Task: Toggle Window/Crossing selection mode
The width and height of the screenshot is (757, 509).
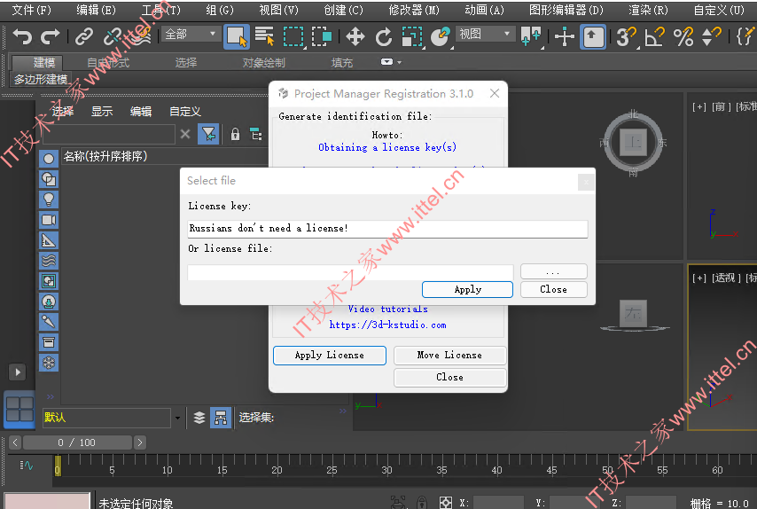Action: [x=322, y=36]
